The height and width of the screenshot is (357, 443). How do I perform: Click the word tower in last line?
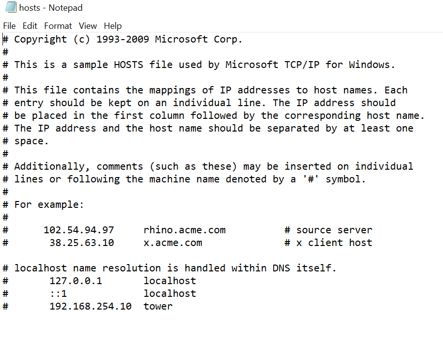tap(158, 306)
